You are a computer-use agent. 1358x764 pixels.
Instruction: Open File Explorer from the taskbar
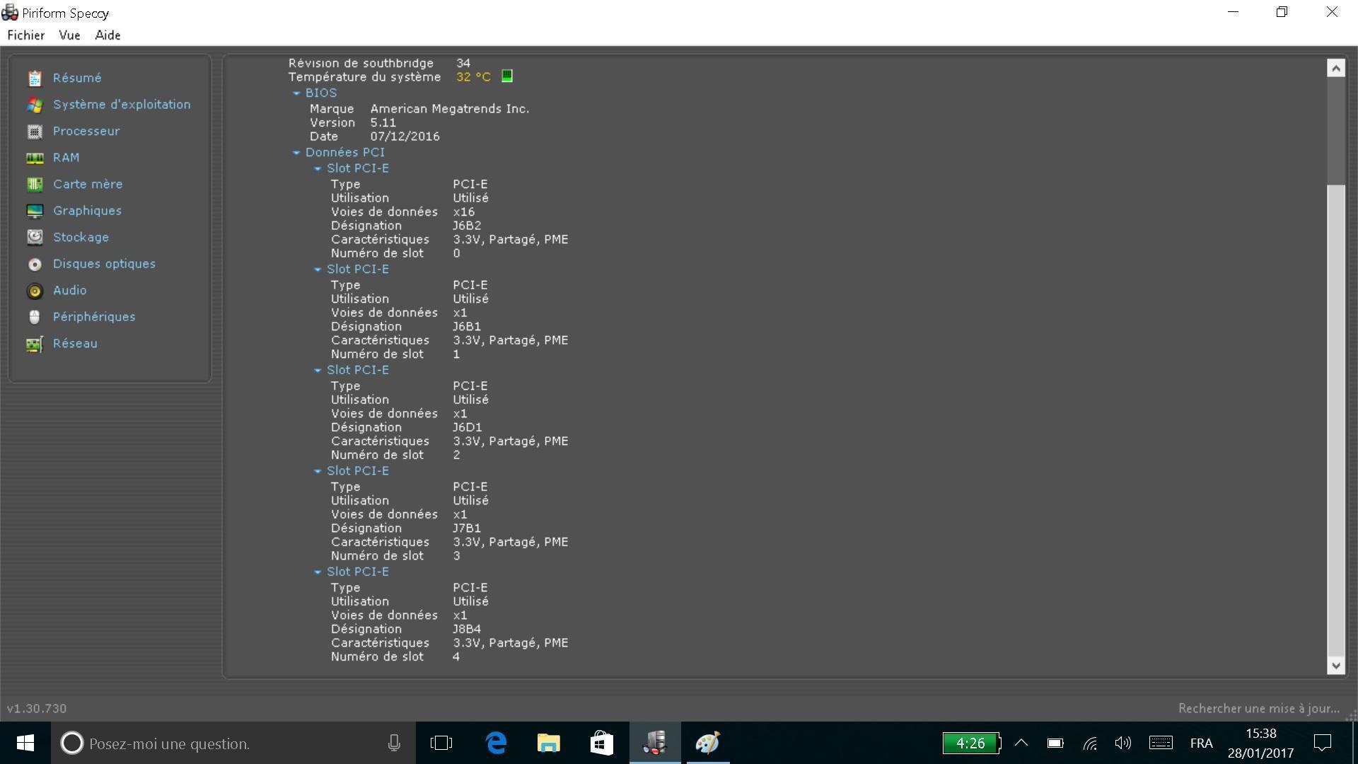[x=549, y=743]
